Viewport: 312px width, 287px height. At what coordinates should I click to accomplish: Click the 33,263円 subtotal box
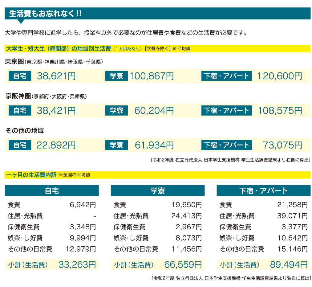click(52, 264)
